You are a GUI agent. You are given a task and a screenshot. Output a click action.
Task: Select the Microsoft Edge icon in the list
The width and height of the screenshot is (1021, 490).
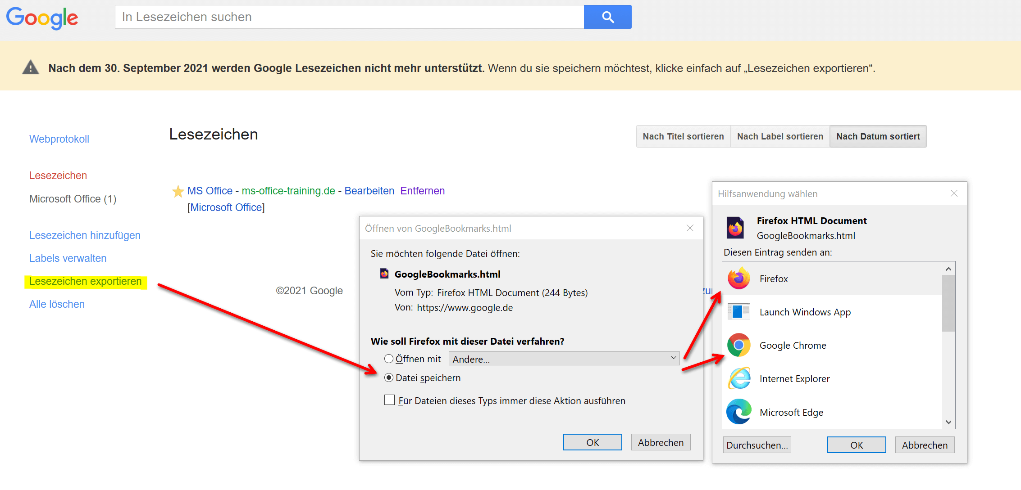coord(739,412)
